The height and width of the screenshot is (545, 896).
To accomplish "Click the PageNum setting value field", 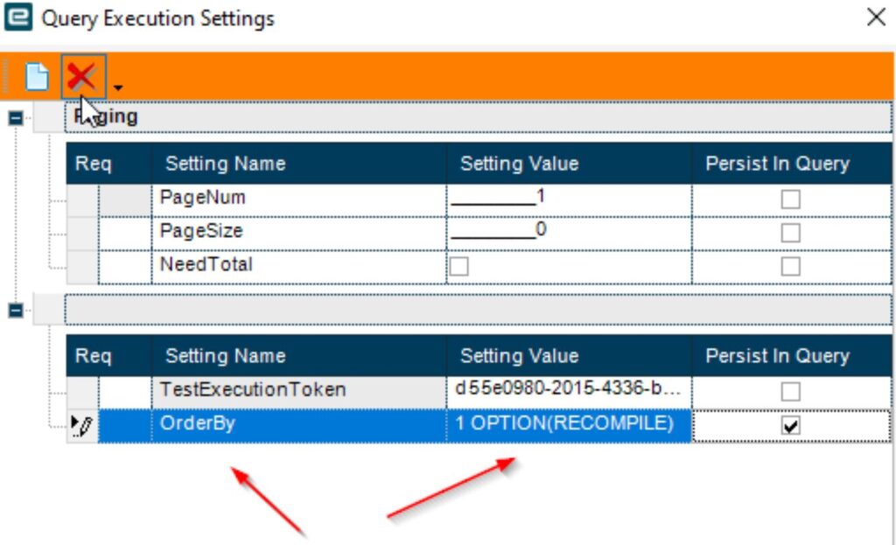I will coord(569,199).
